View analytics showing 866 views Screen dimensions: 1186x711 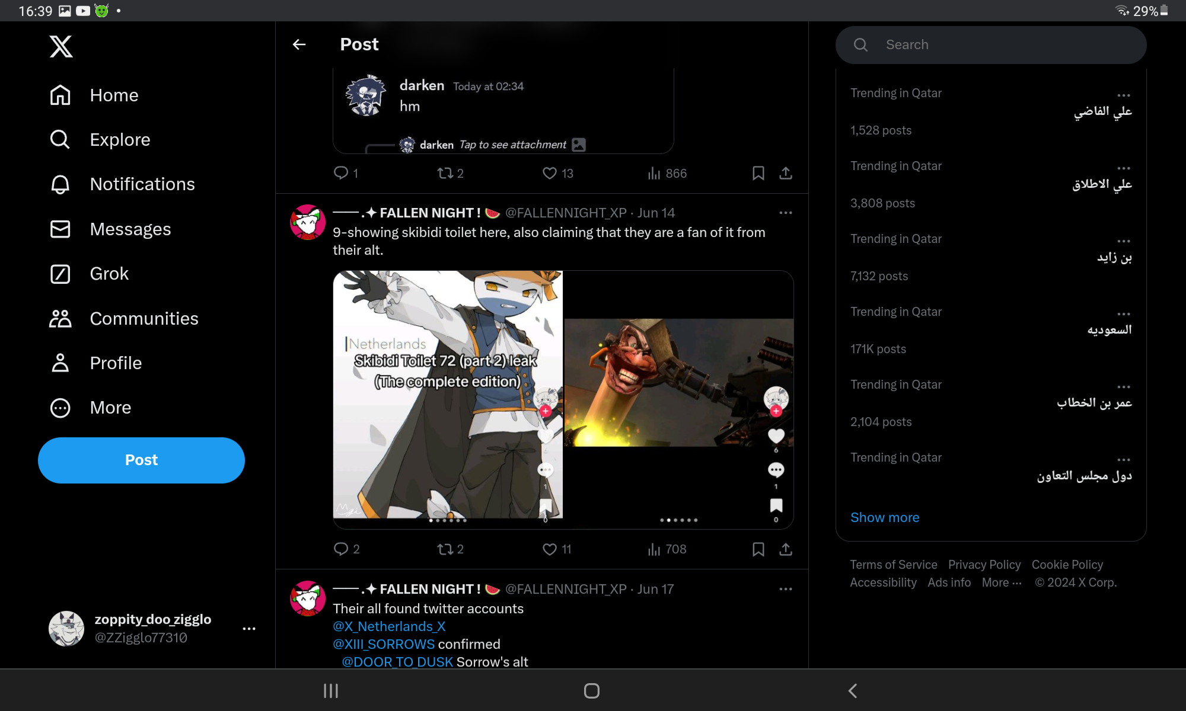667,173
